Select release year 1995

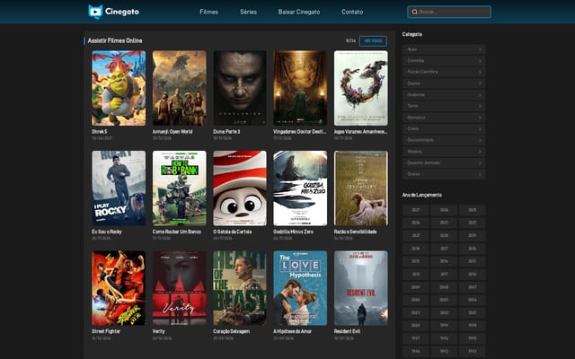tap(473, 338)
